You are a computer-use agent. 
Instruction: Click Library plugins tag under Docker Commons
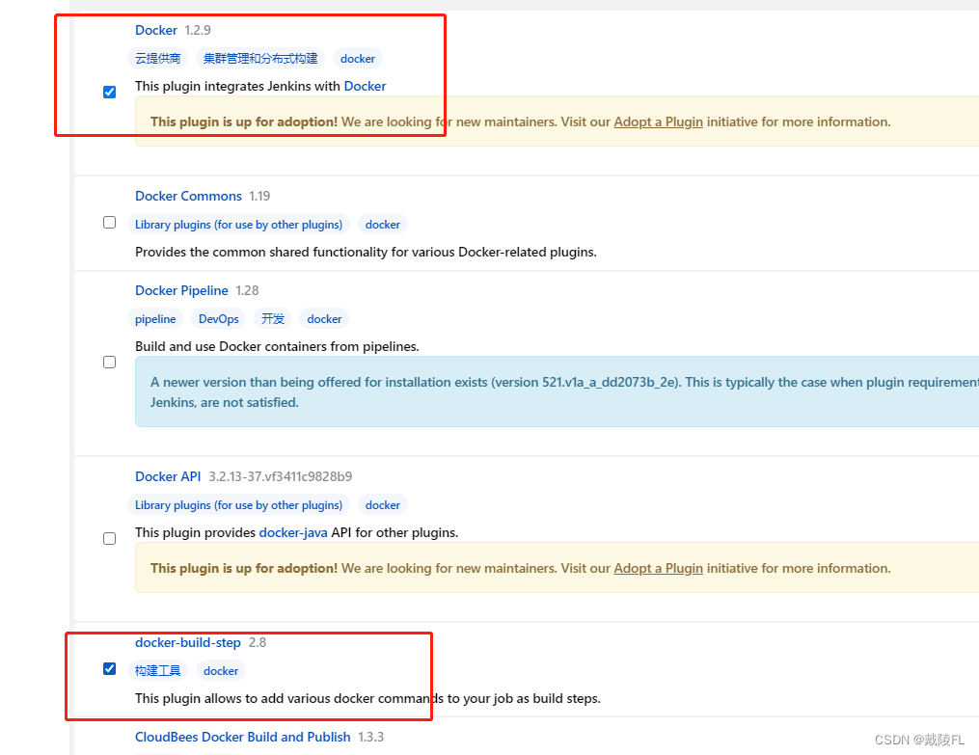[238, 225]
